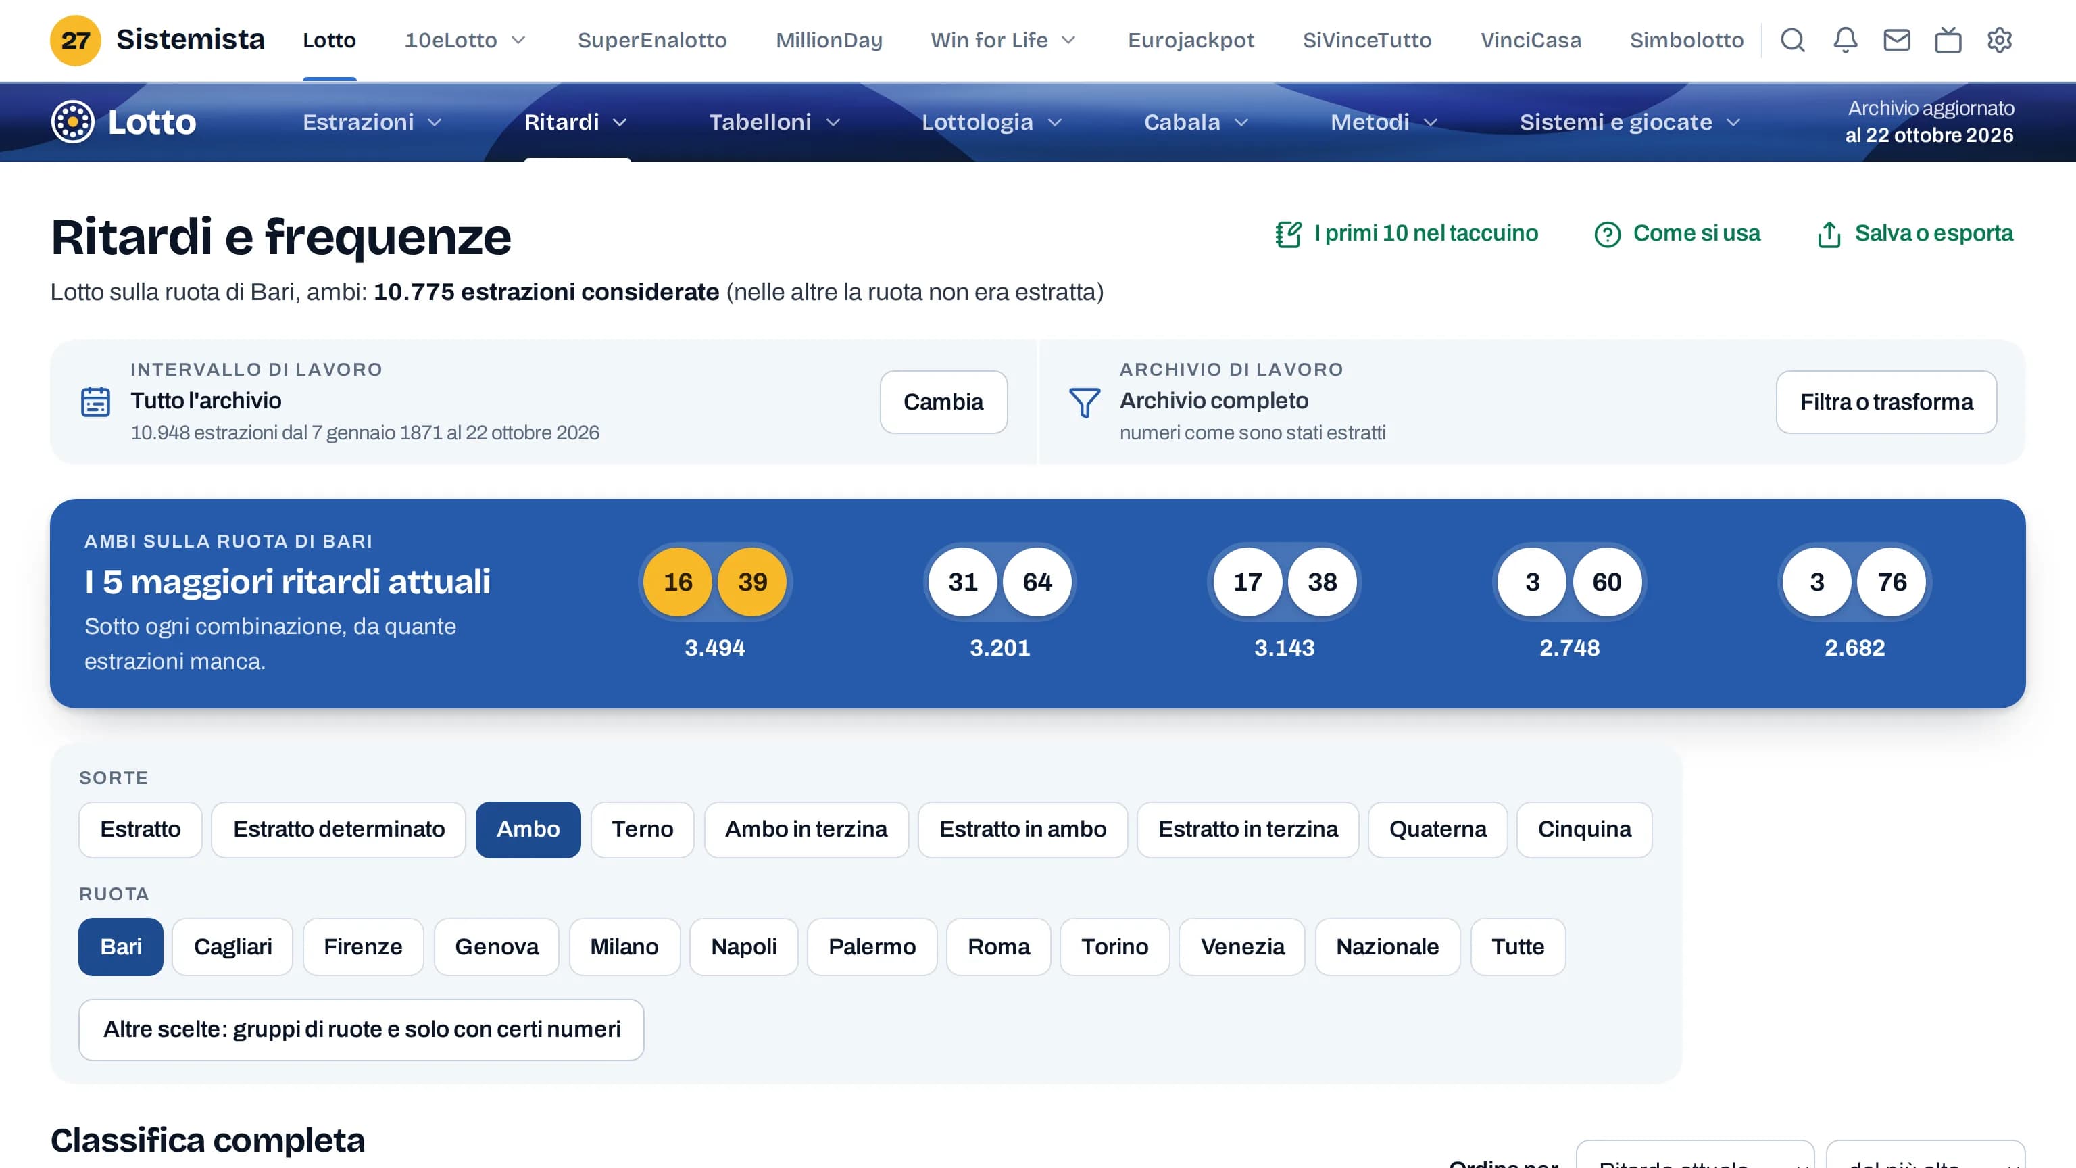2076x1168 pixels.
Task: Click the TV icon in header
Action: pos(1948,41)
